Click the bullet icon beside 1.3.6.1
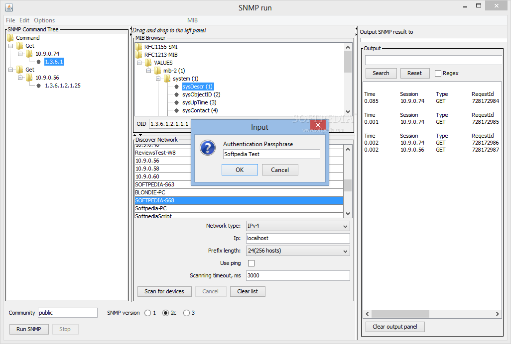 point(39,62)
